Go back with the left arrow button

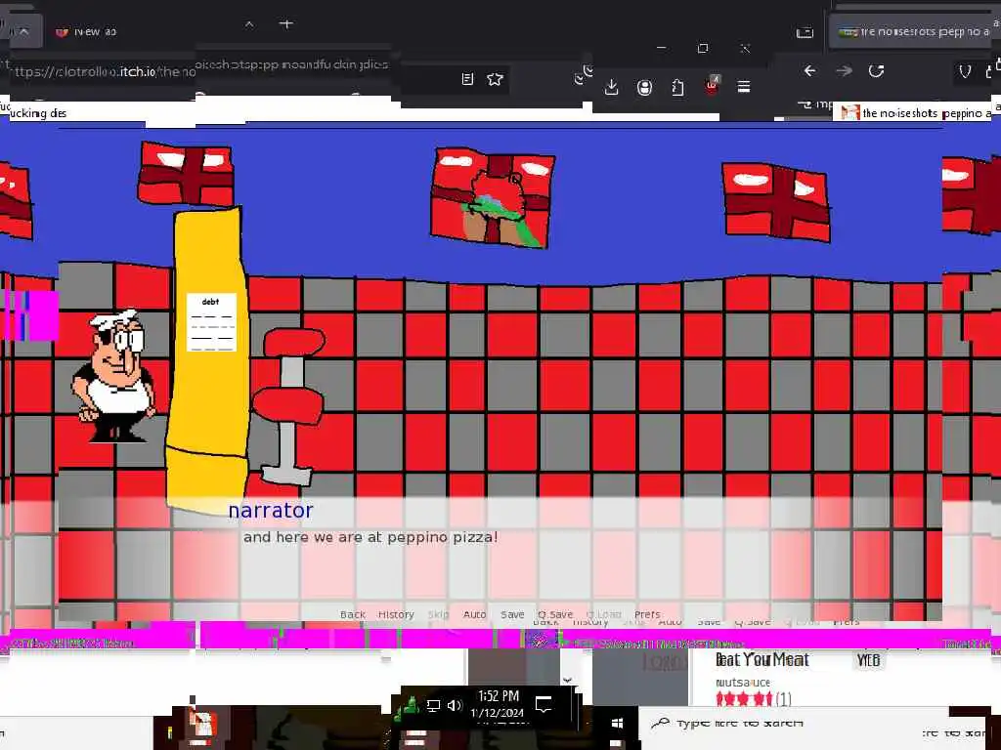809,70
